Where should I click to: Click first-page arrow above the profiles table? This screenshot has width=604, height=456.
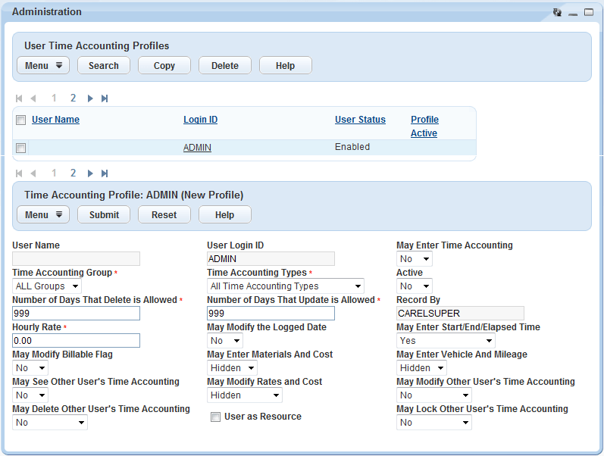[x=19, y=98]
